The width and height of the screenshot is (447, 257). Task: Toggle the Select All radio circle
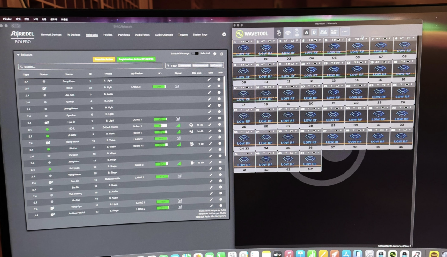point(215,54)
